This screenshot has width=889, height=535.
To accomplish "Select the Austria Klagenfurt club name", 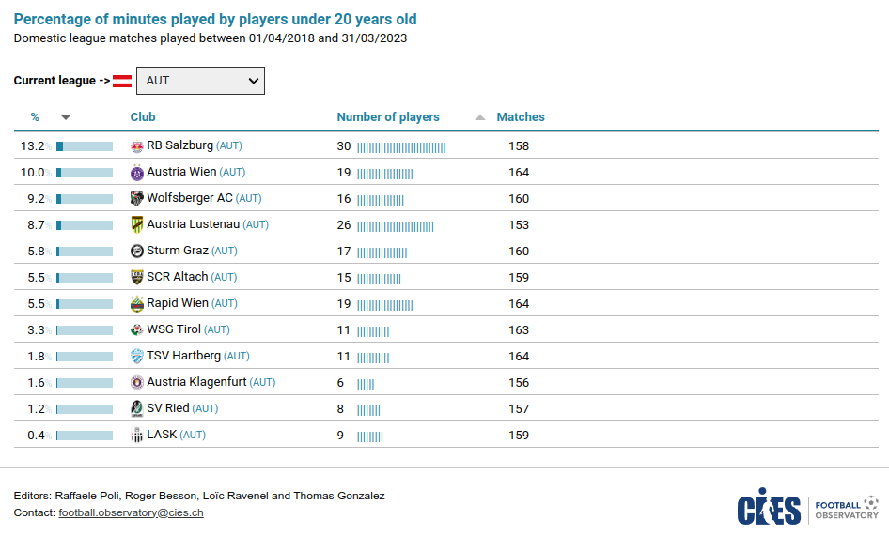I will pyautogui.click(x=196, y=382).
